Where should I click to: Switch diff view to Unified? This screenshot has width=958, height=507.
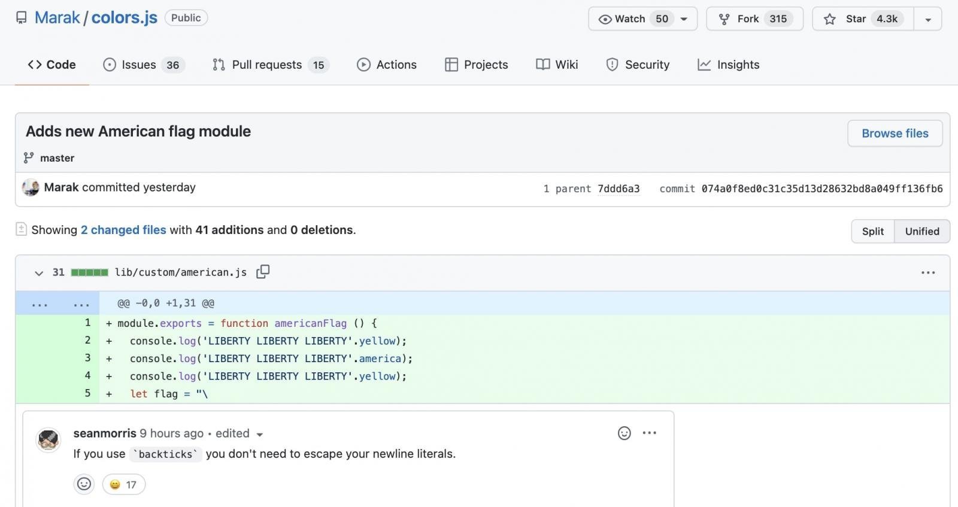[x=921, y=231]
